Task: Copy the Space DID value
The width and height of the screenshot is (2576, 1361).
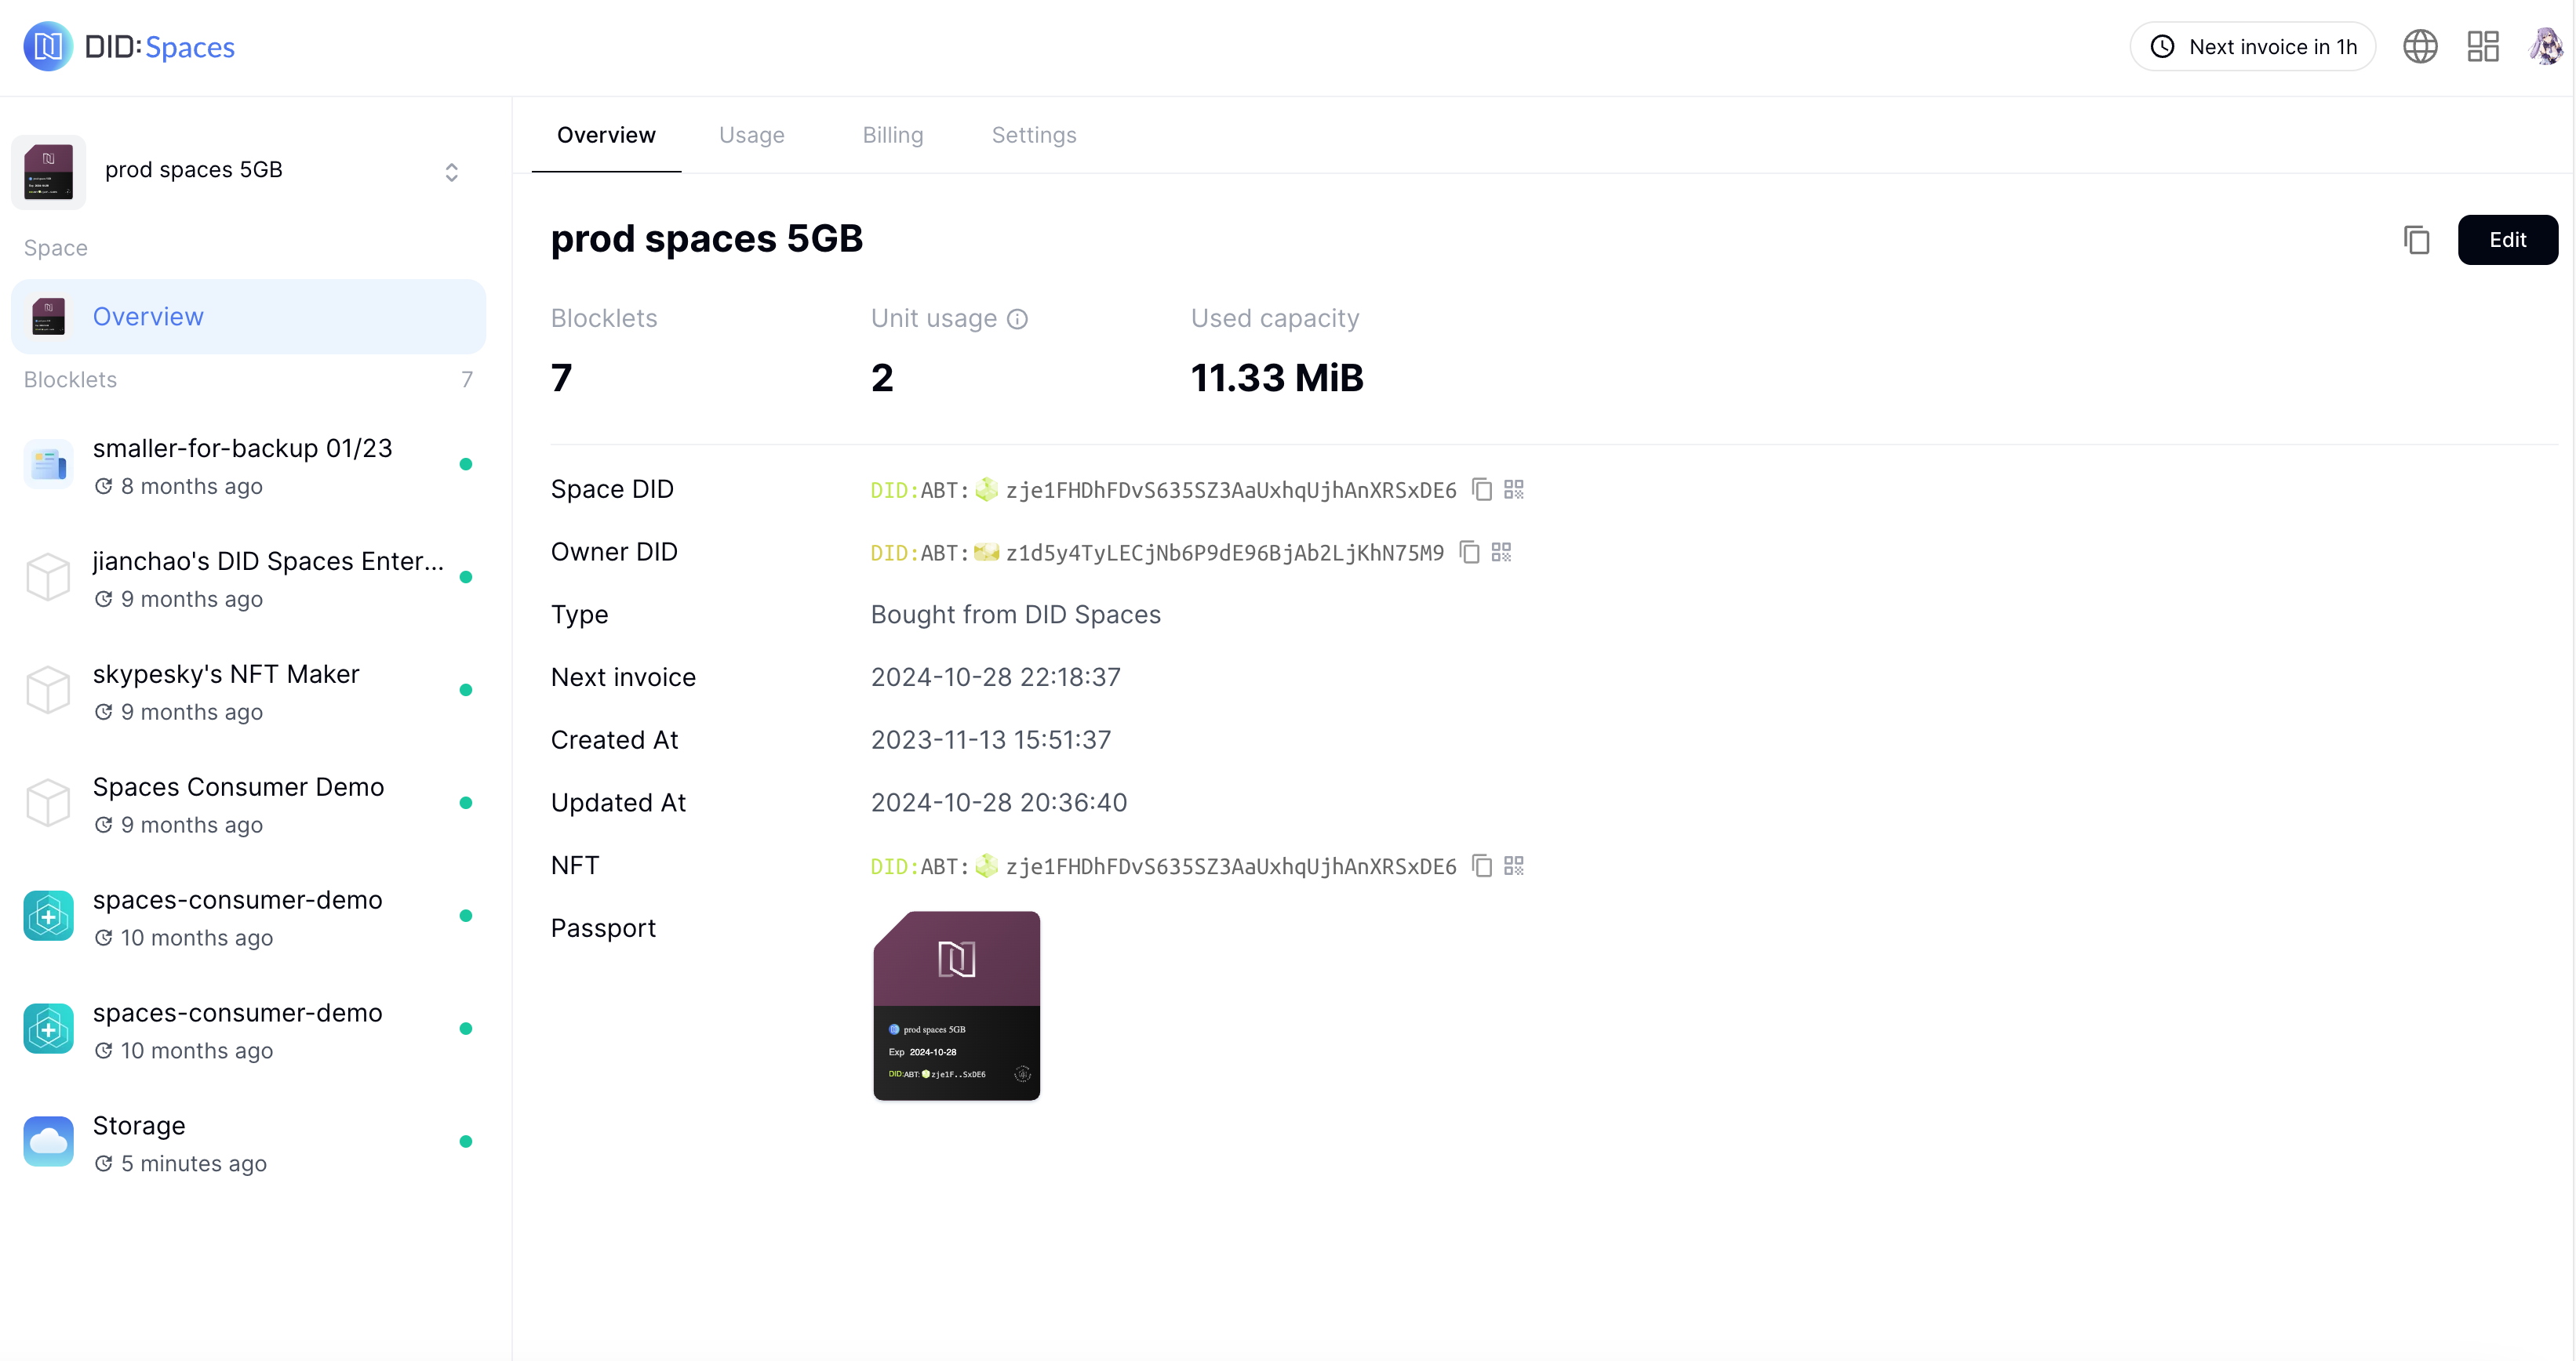Action: 1482,490
